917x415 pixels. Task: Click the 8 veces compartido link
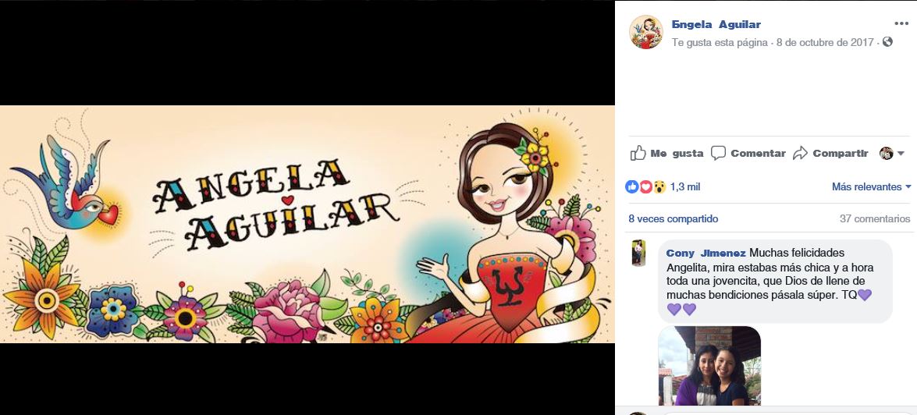(674, 219)
